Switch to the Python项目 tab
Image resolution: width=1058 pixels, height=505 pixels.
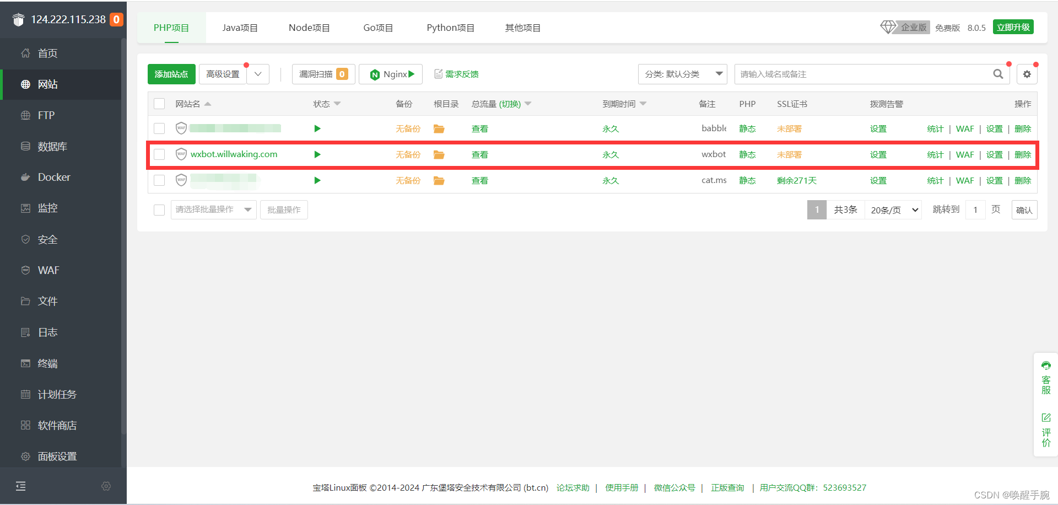tap(450, 28)
